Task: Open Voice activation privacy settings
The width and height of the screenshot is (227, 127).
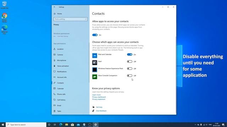Action: [x=63, y=66]
